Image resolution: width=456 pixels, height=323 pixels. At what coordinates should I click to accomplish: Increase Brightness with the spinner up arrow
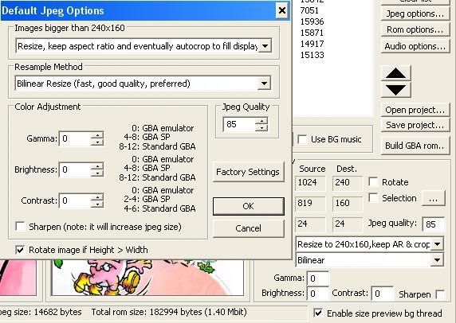[97, 166]
